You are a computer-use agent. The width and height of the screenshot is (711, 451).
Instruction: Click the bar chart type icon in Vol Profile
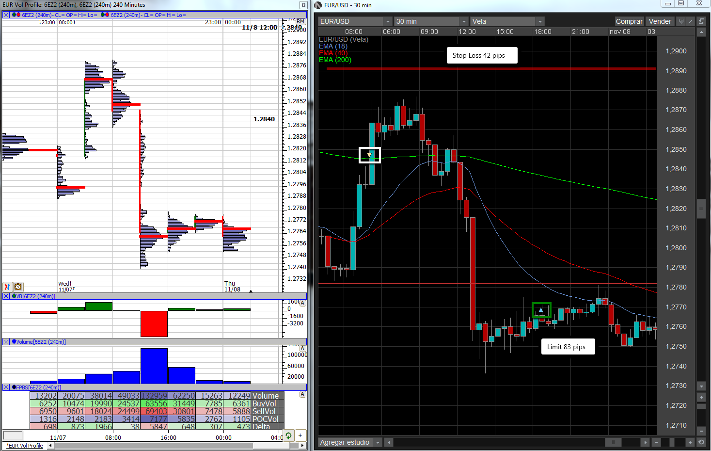click(7, 287)
